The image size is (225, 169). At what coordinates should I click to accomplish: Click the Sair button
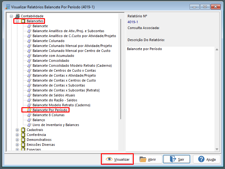click(x=177, y=159)
